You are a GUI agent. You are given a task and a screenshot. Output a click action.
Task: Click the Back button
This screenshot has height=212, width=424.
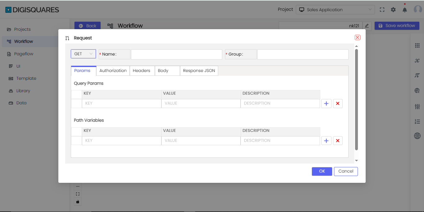pos(88,26)
